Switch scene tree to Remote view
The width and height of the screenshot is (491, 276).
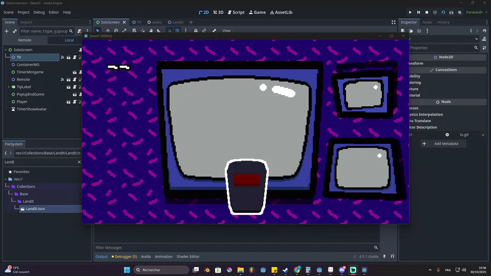tap(25, 40)
